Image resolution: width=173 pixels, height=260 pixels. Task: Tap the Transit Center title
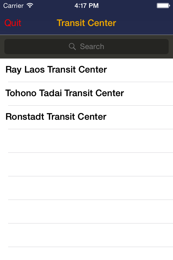pyautogui.click(x=86, y=23)
